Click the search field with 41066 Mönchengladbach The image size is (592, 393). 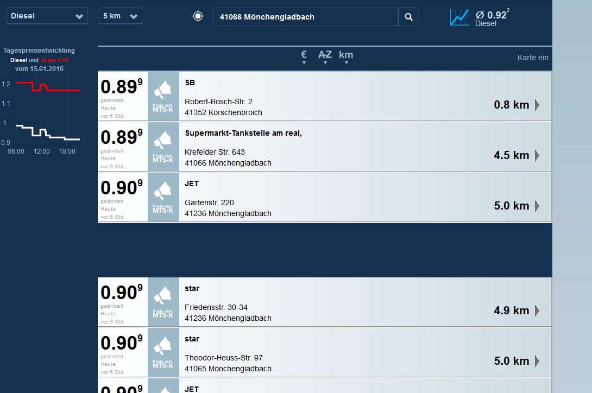[x=305, y=17]
